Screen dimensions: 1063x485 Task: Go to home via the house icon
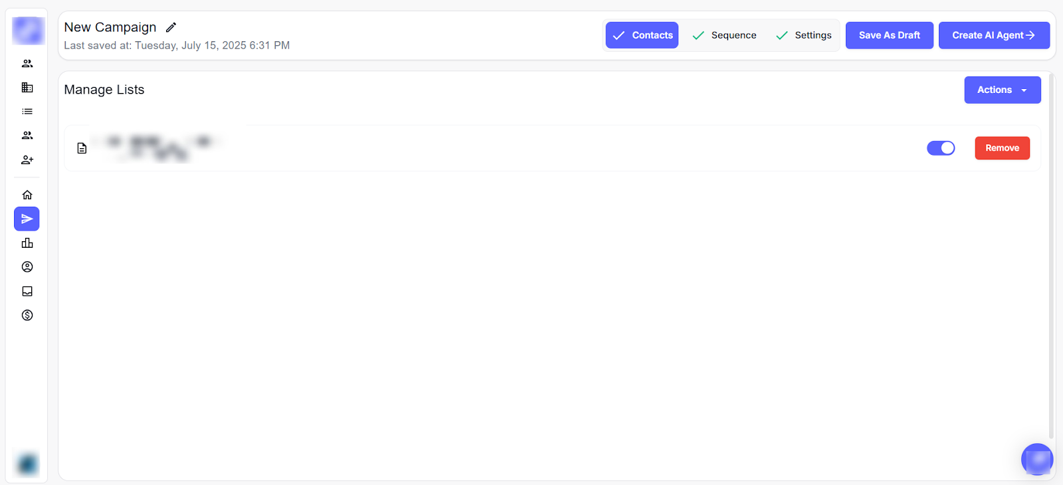27,195
